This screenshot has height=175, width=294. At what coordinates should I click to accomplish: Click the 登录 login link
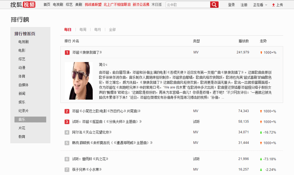point(232,5)
